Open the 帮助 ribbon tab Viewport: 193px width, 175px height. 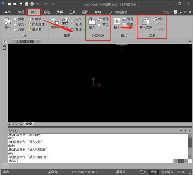[98, 12]
